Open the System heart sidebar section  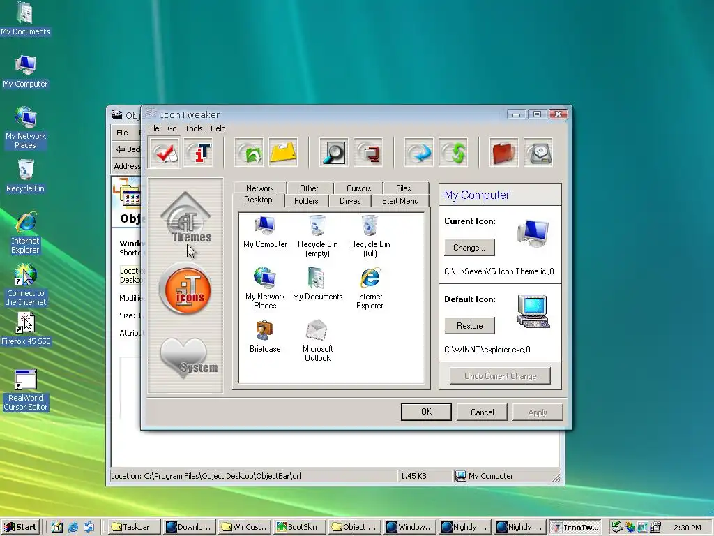point(188,359)
